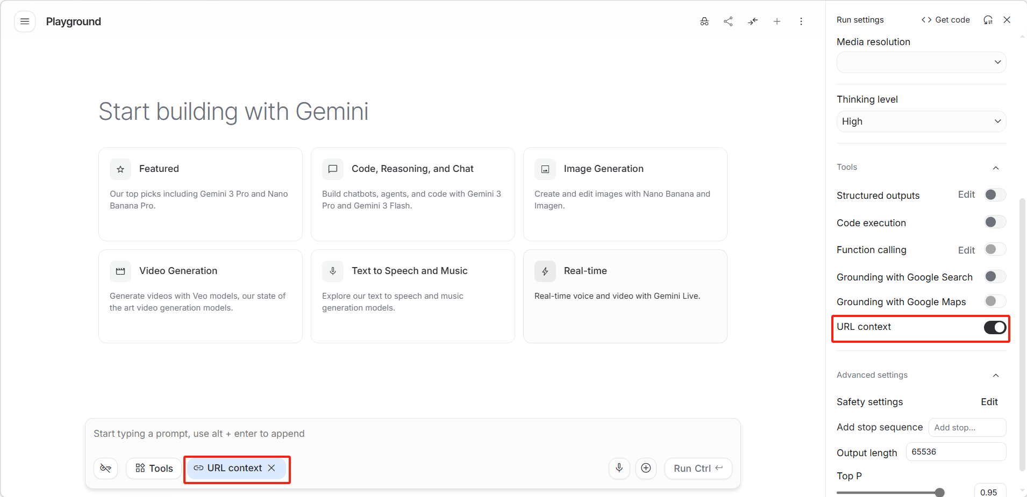Click the Real-time lightning icon

[545, 271]
